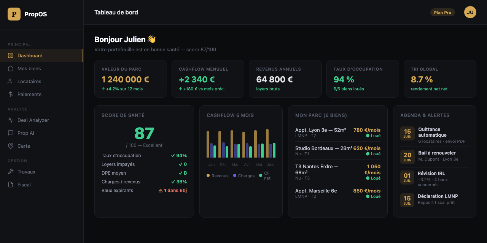Click the PropOS logo icon
This screenshot has height=243, width=487.
[14, 14]
